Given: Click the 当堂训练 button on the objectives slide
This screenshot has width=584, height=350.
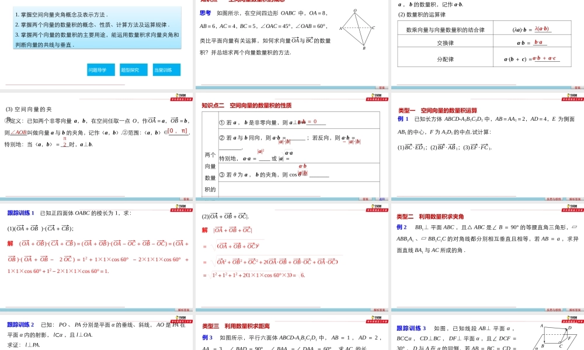Looking at the screenshot, I should 166,70.
